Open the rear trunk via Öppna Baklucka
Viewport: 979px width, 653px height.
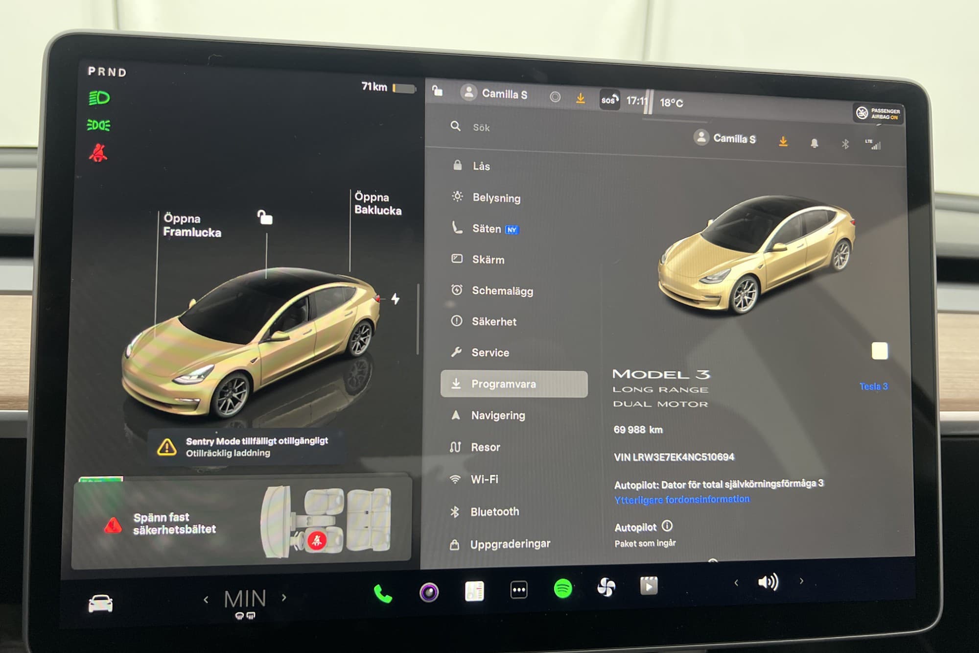[378, 203]
